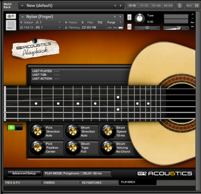Turn the Strum Voicing knob
Screen dimensions: 201x194
click(x=108, y=148)
